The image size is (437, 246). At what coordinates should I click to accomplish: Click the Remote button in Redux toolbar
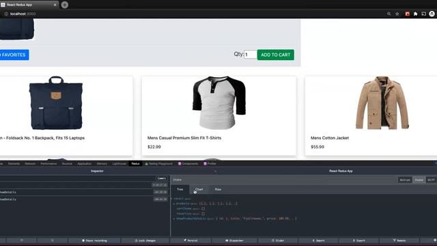pyautogui.click(x=399, y=241)
